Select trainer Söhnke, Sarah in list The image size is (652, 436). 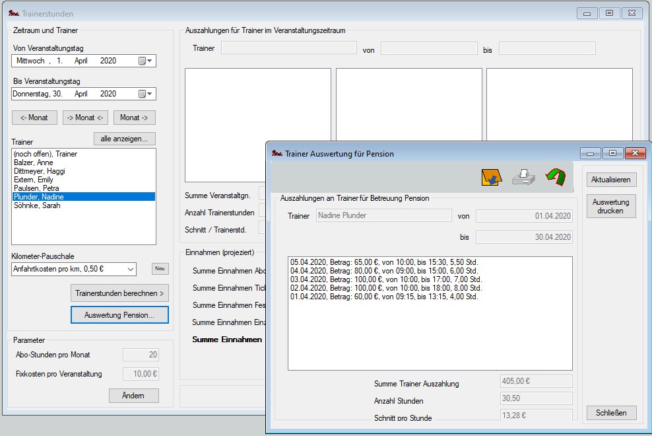click(x=34, y=205)
